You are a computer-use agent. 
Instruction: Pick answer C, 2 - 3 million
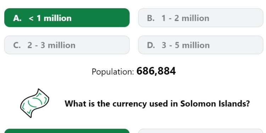click(x=67, y=45)
